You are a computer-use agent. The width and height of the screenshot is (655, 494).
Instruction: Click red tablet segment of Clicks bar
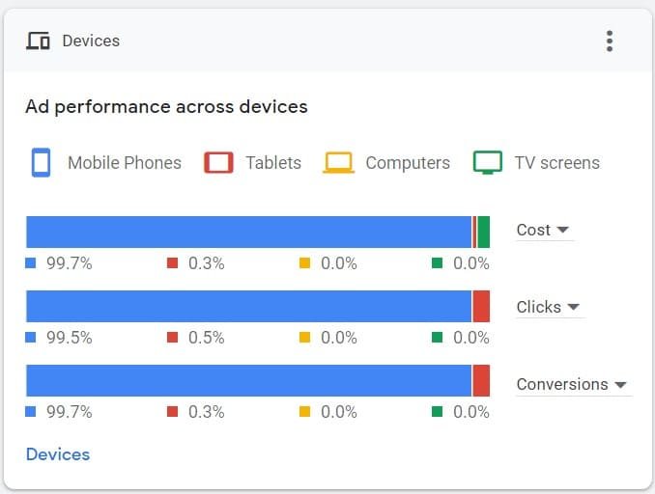click(481, 306)
